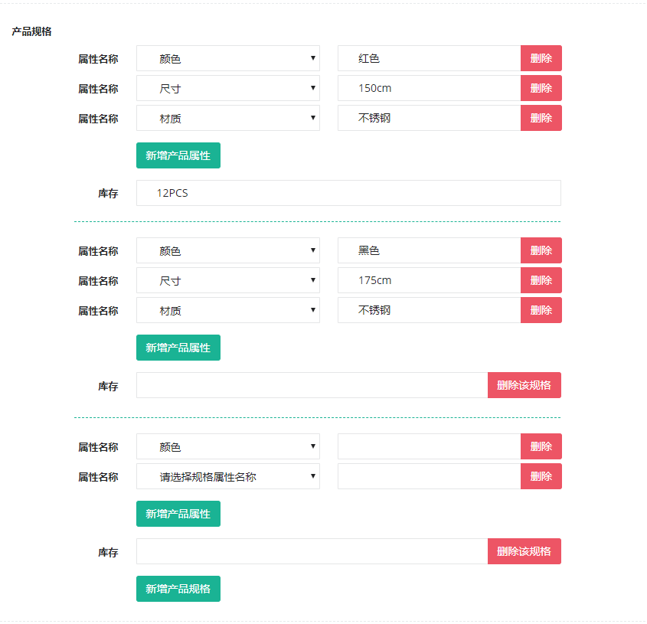Remove the 175cm attribute from second spec
This screenshot has height=624, width=647.
(x=541, y=280)
